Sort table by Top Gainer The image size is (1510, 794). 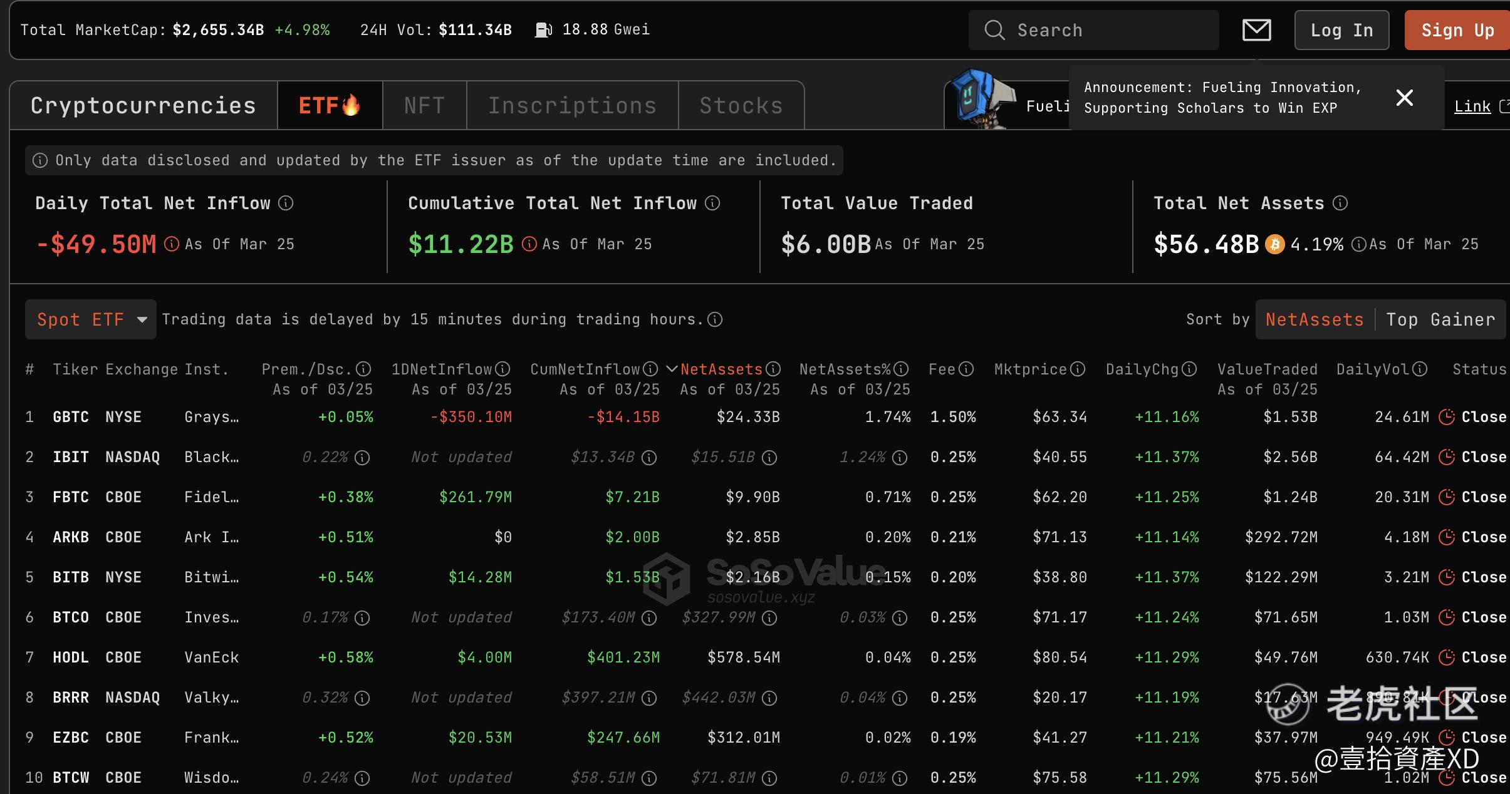pyautogui.click(x=1440, y=319)
